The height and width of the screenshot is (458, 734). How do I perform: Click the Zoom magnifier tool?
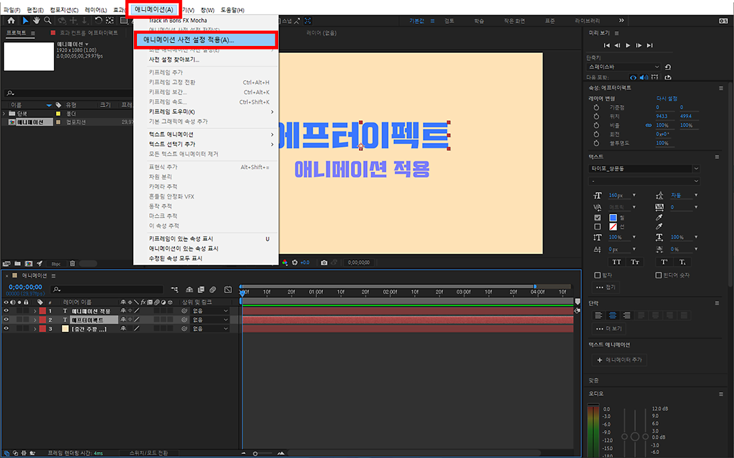pos(48,20)
